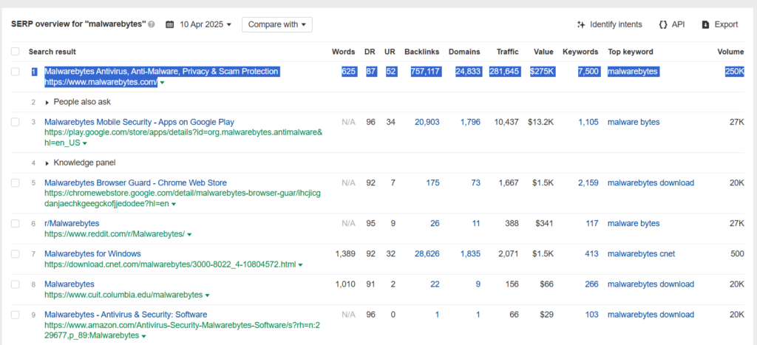Click the reddit.com/r/Malwarebytes URL
The image size is (757, 345).
click(115, 234)
